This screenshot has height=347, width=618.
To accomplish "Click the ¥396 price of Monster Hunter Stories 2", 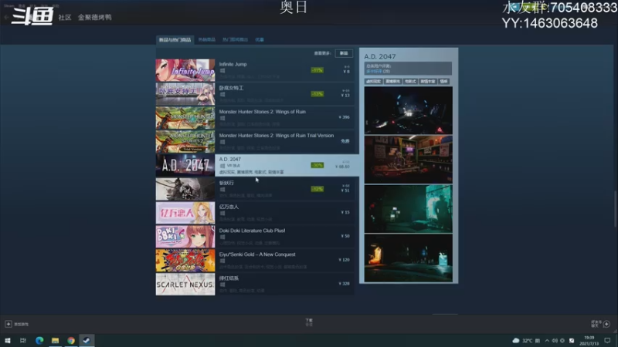I will (x=344, y=117).
